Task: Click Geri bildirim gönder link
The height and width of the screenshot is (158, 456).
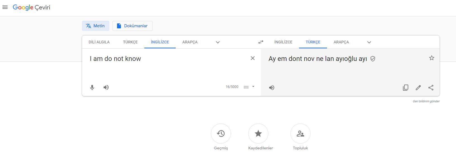Action: point(426,101)
